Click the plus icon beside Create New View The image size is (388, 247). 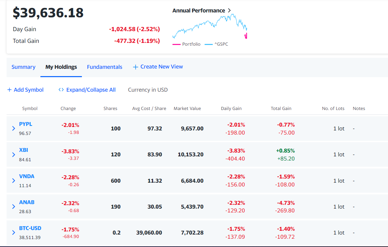[135, 67]
